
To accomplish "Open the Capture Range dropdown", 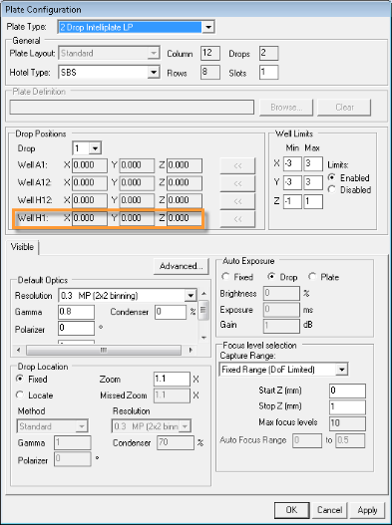I will (342, 370).
